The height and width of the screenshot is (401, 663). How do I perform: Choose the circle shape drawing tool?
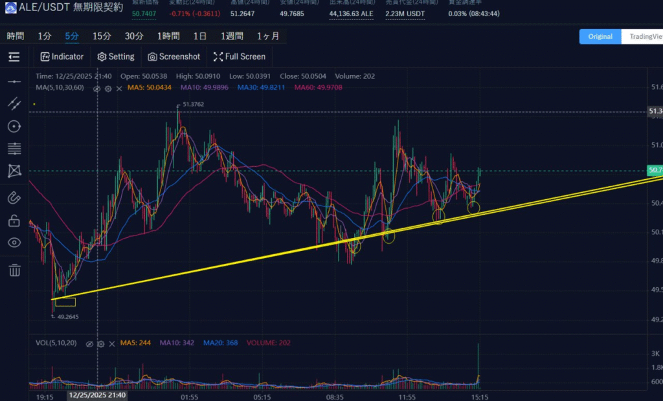click(x=14, y=126)
